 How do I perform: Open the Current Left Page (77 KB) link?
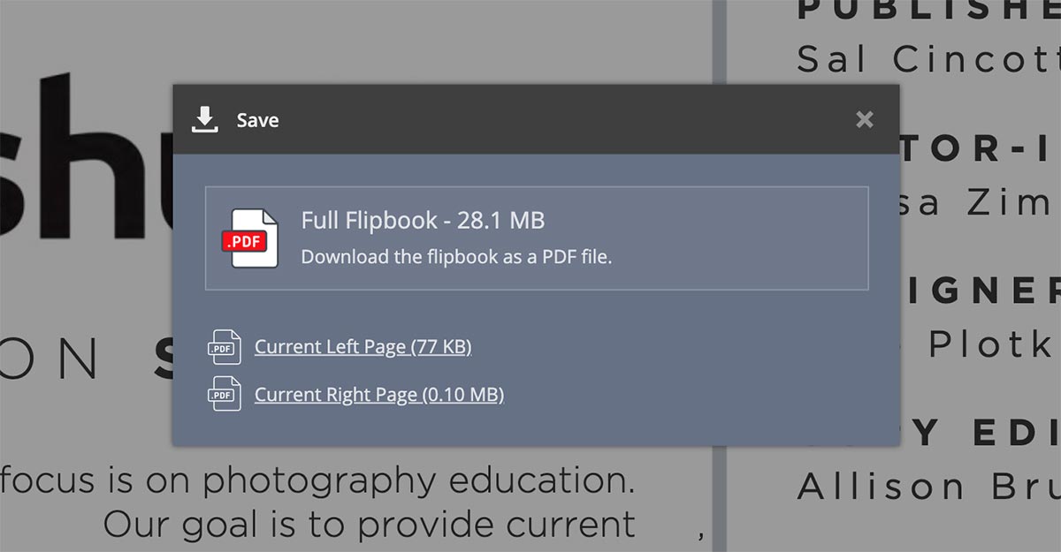(363, 347)
